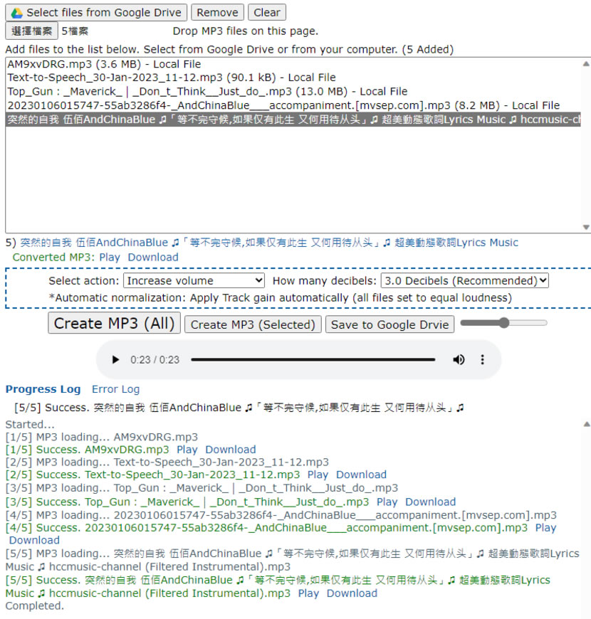
Task: Download Text-to-Speech result in log
Action: 361,475
